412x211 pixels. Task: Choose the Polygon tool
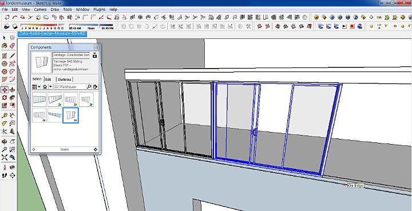click(x=4, y=71)
